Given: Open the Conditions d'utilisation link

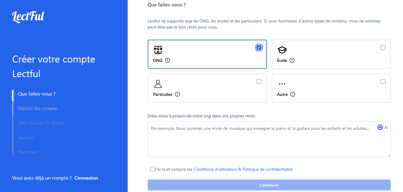Looking at the screenshot, I should (215, 169).
